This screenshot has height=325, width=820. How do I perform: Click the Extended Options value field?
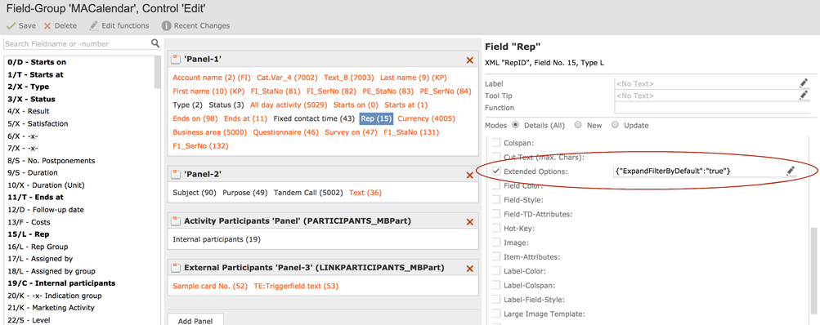(x=699, y=171)
